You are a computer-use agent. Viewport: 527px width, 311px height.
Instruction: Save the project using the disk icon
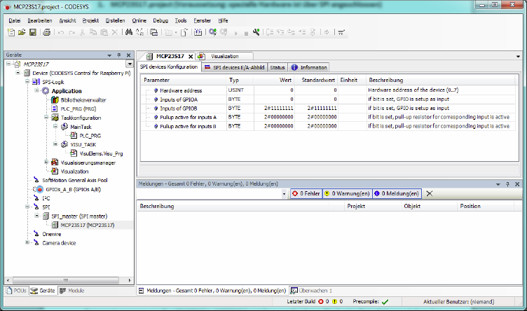pos(33,32)
